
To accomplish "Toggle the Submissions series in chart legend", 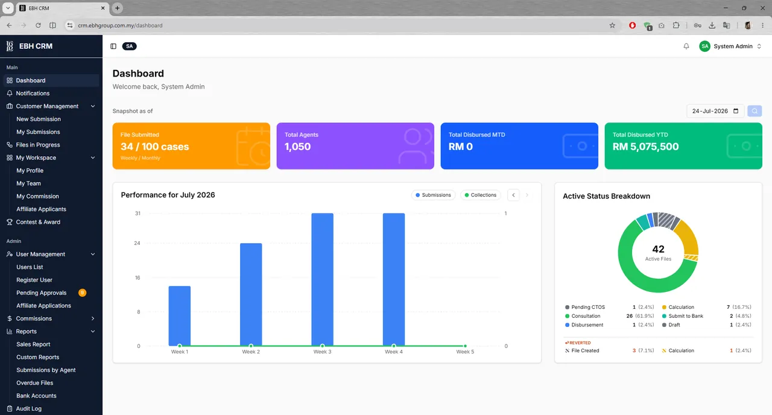I will pyautogui.click(x=433, y=195).
